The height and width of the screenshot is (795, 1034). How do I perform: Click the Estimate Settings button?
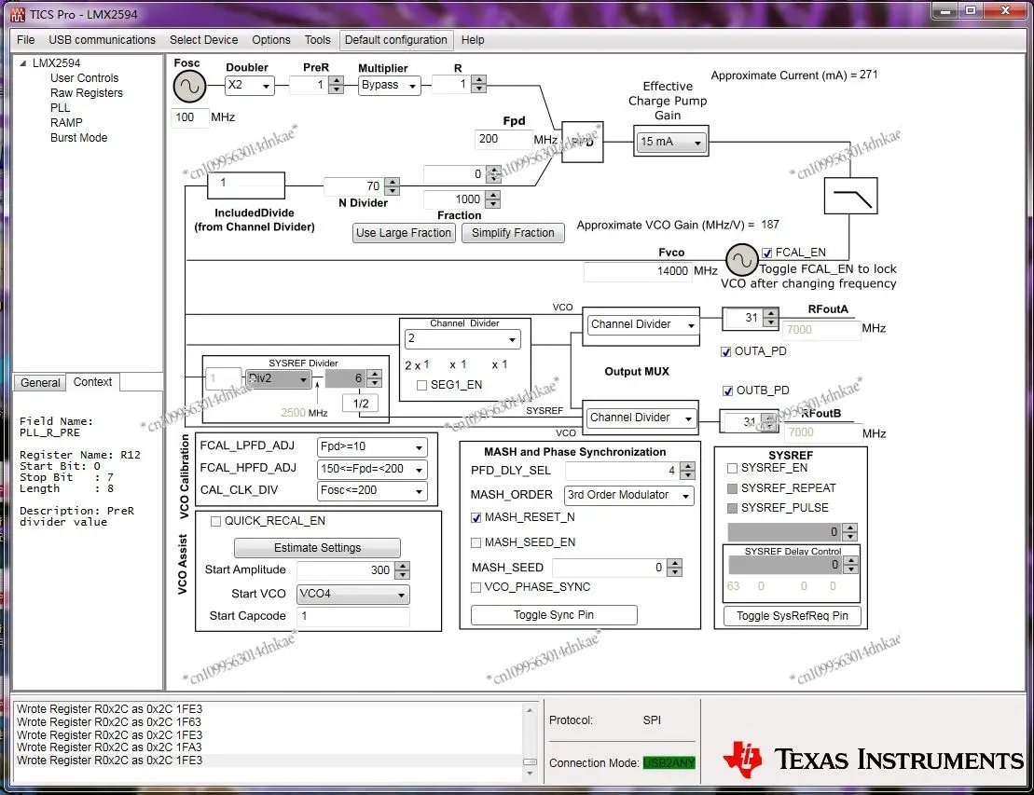[317, 548]
